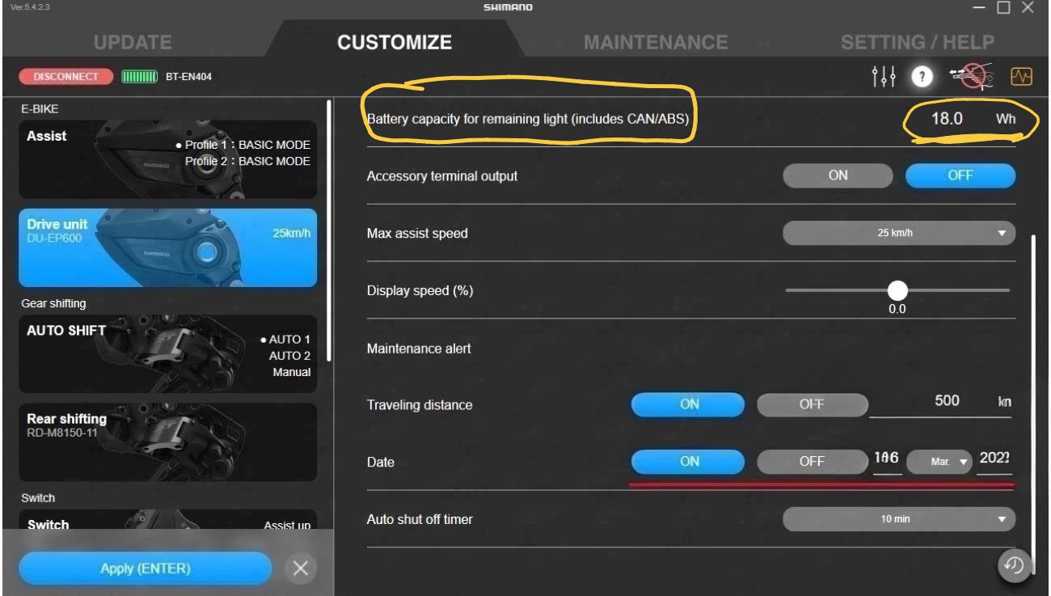Select the Drive unit DU-EP600 tile
This screenshot has width=1051, height=596.
[168, 247]
